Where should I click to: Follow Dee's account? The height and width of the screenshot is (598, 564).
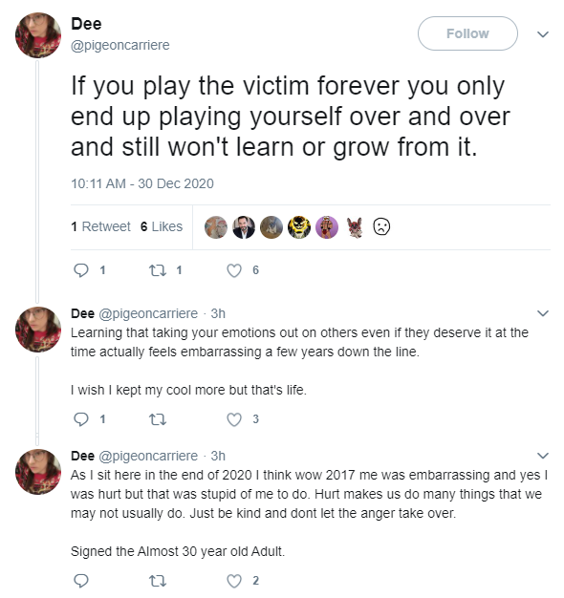467,33
